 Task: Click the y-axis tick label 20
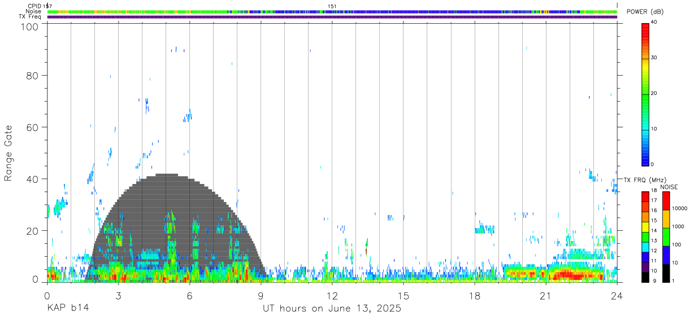pos(32,231)
